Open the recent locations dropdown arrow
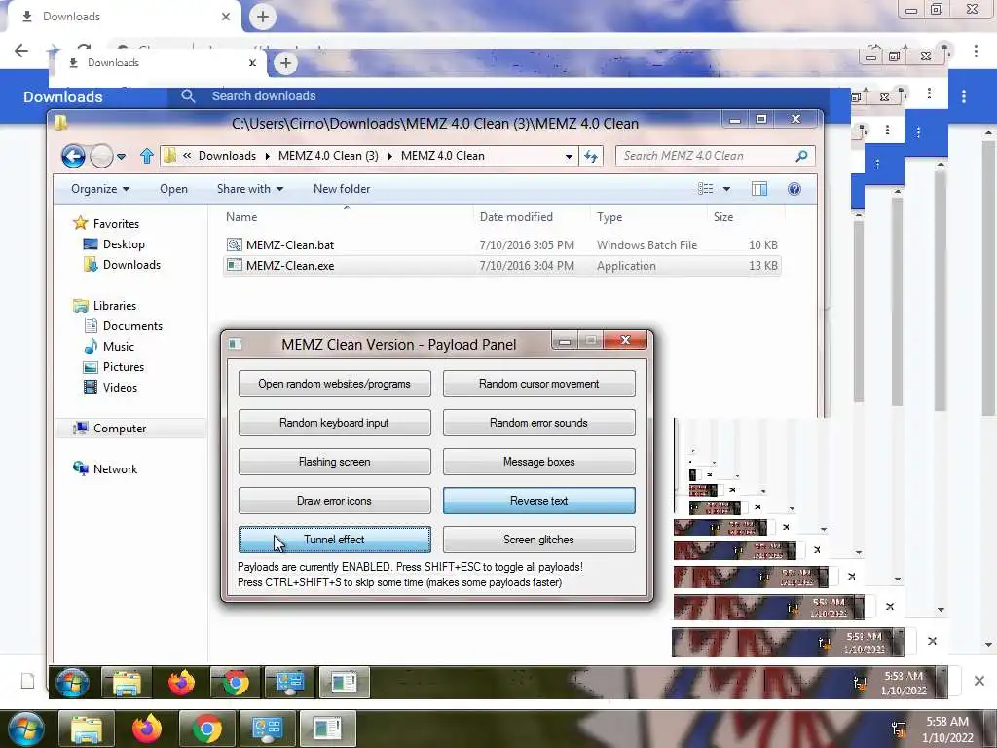Screen dimensions: 997x748 tap(122, 157)
